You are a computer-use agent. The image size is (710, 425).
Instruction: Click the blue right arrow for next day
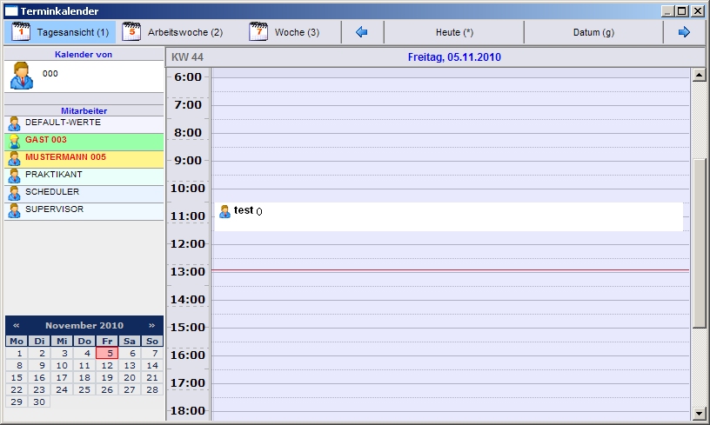(x=684, y=32)
